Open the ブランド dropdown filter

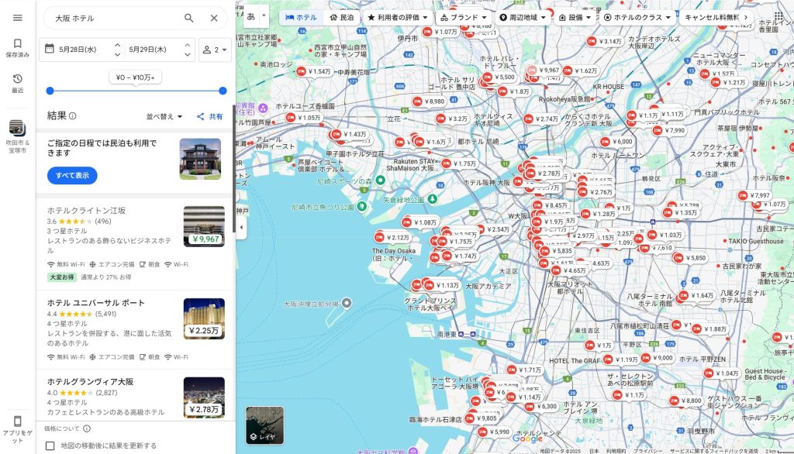click(x=464, y=17)
